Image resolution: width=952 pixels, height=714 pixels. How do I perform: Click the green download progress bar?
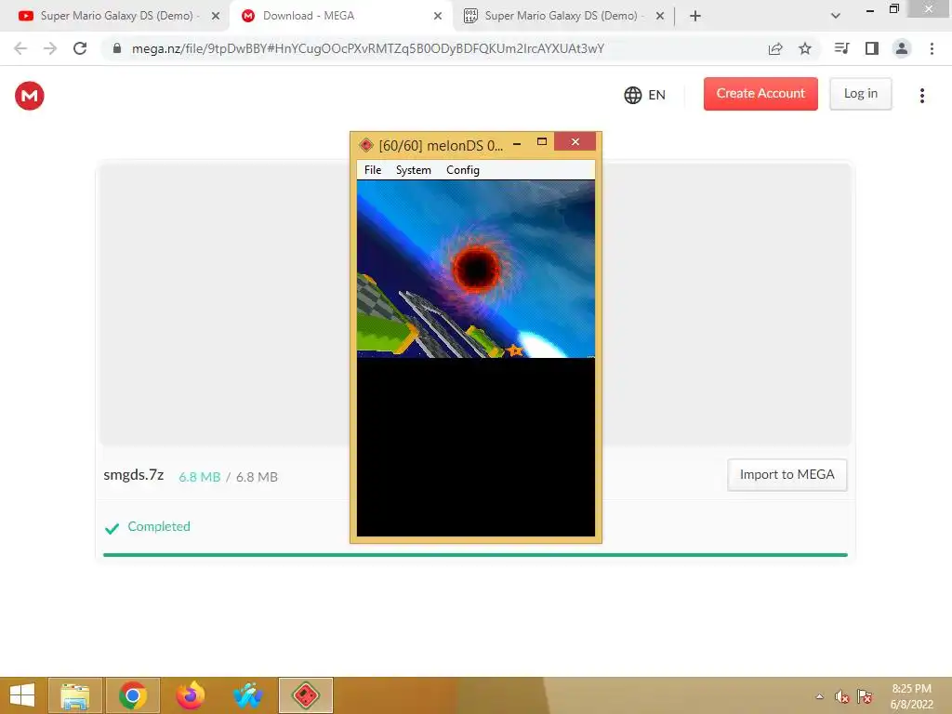pos(475,555)
